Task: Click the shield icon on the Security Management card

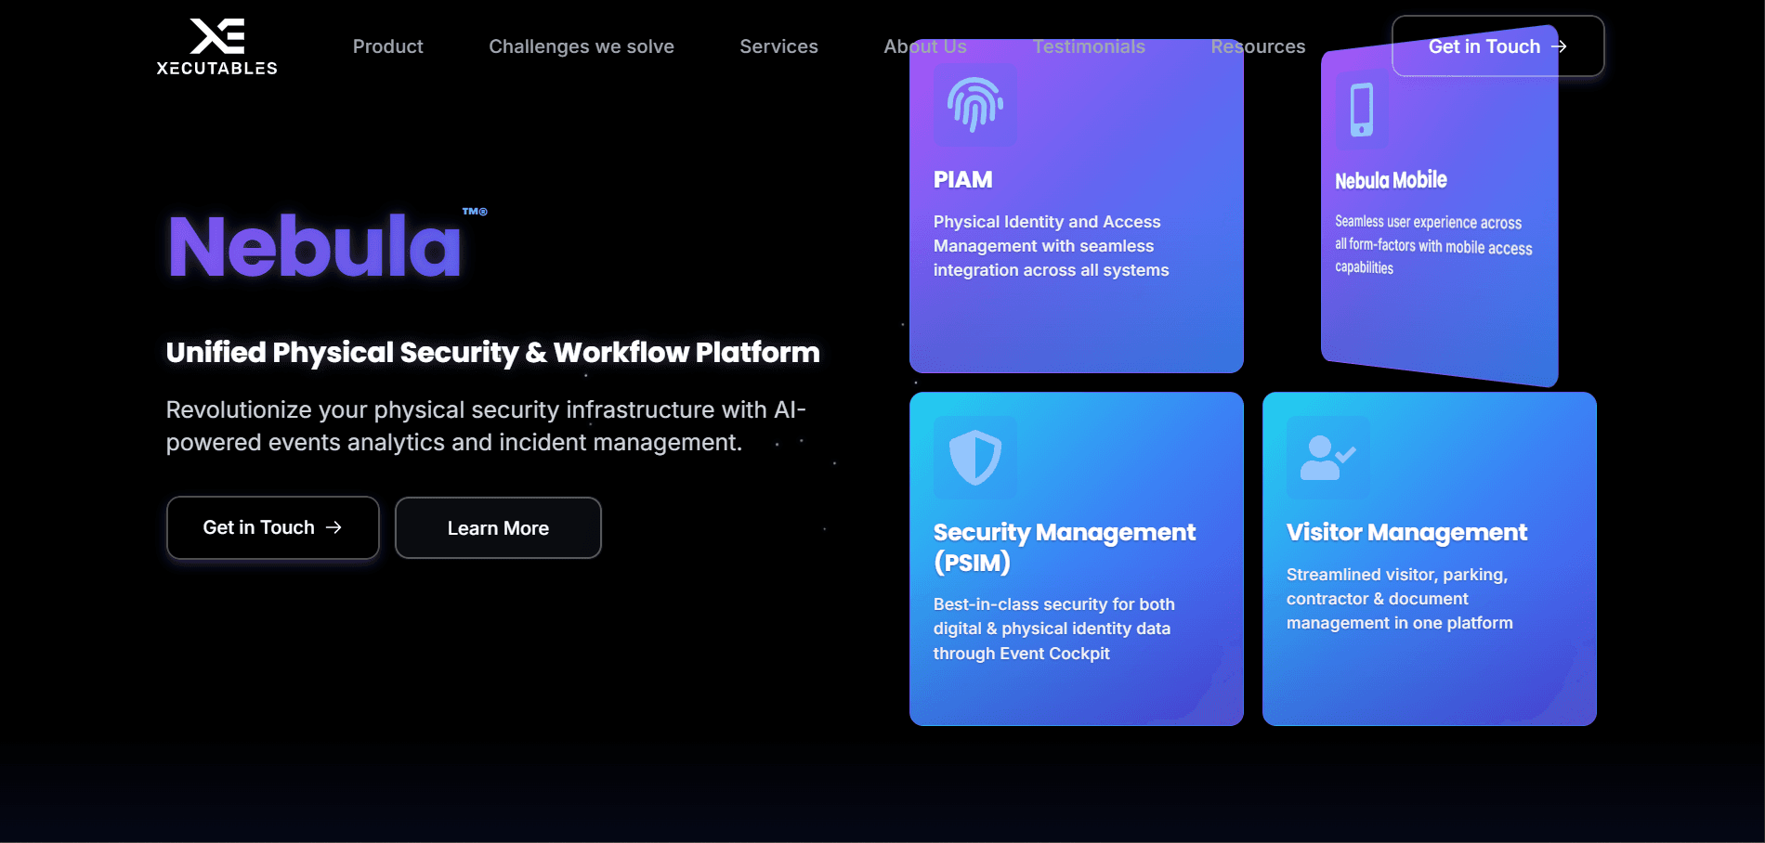Action: tap(974, 457)
